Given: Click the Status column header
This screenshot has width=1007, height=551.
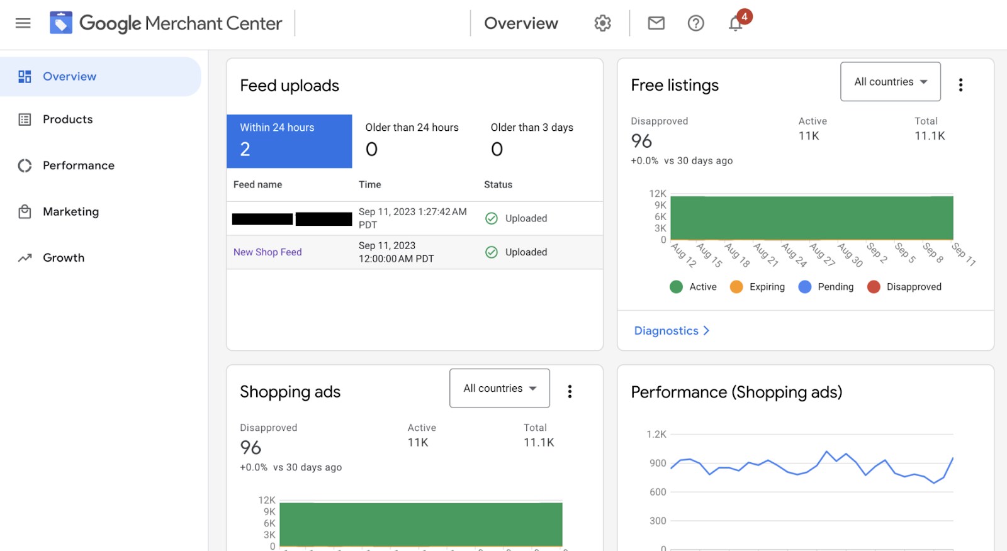Looking at the screenshot, I should [x=498, y=184].
